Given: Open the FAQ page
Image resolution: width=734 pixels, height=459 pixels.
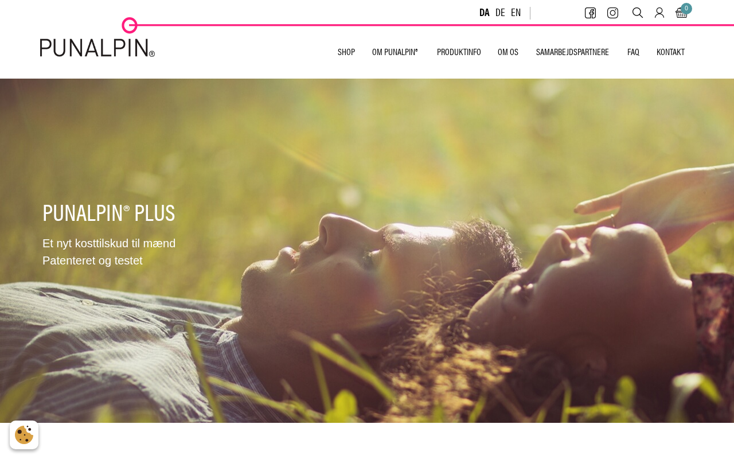Looking at the screenshot, I should tap(633, 52).
